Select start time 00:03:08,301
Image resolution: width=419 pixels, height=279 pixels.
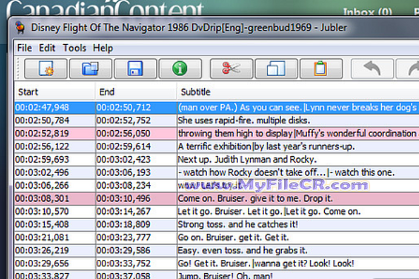coord(42,198)
